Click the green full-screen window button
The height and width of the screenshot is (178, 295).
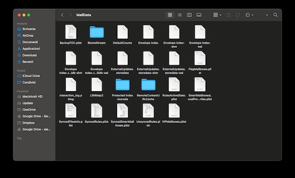(x=29, y=15)
